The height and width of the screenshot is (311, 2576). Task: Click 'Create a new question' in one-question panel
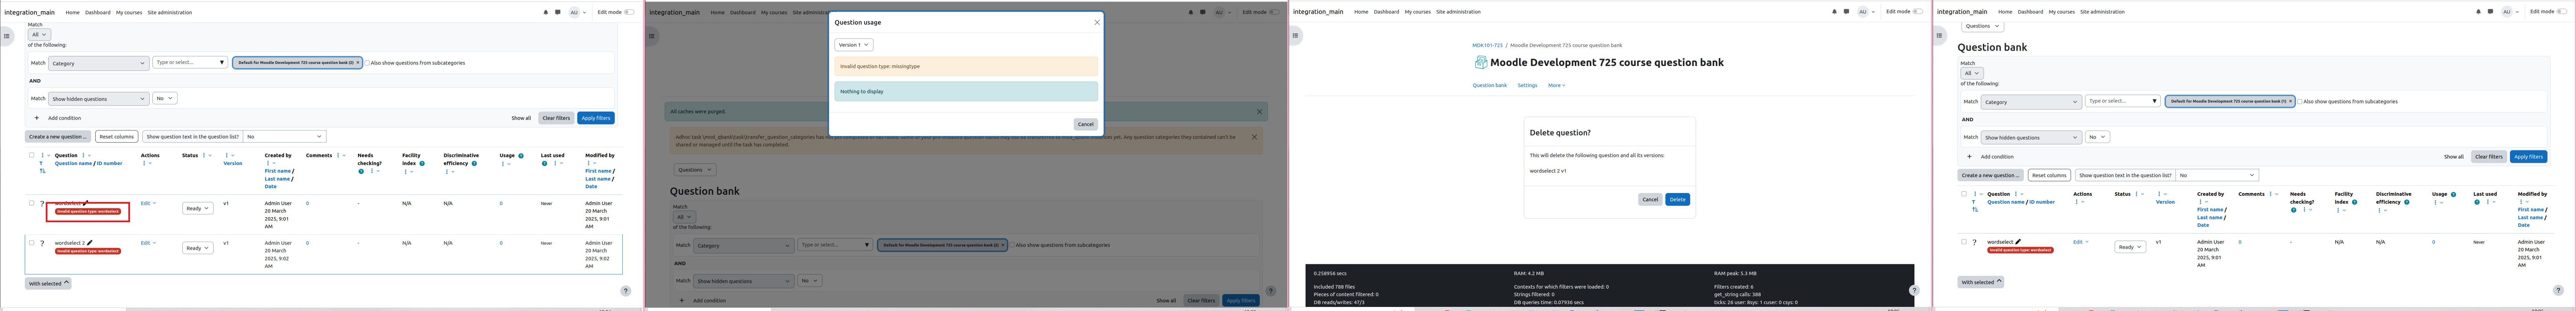click(1990, 175)
